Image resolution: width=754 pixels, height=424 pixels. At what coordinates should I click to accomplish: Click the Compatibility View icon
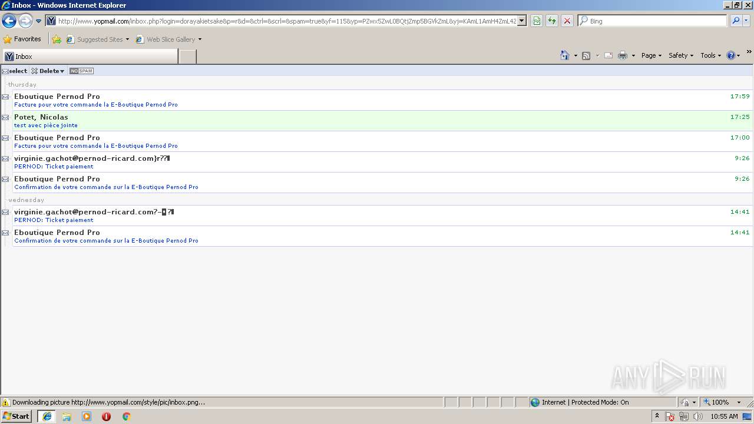click(x=537, y=21)
